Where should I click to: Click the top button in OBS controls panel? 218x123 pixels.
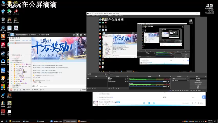click(x=198, y=78)
